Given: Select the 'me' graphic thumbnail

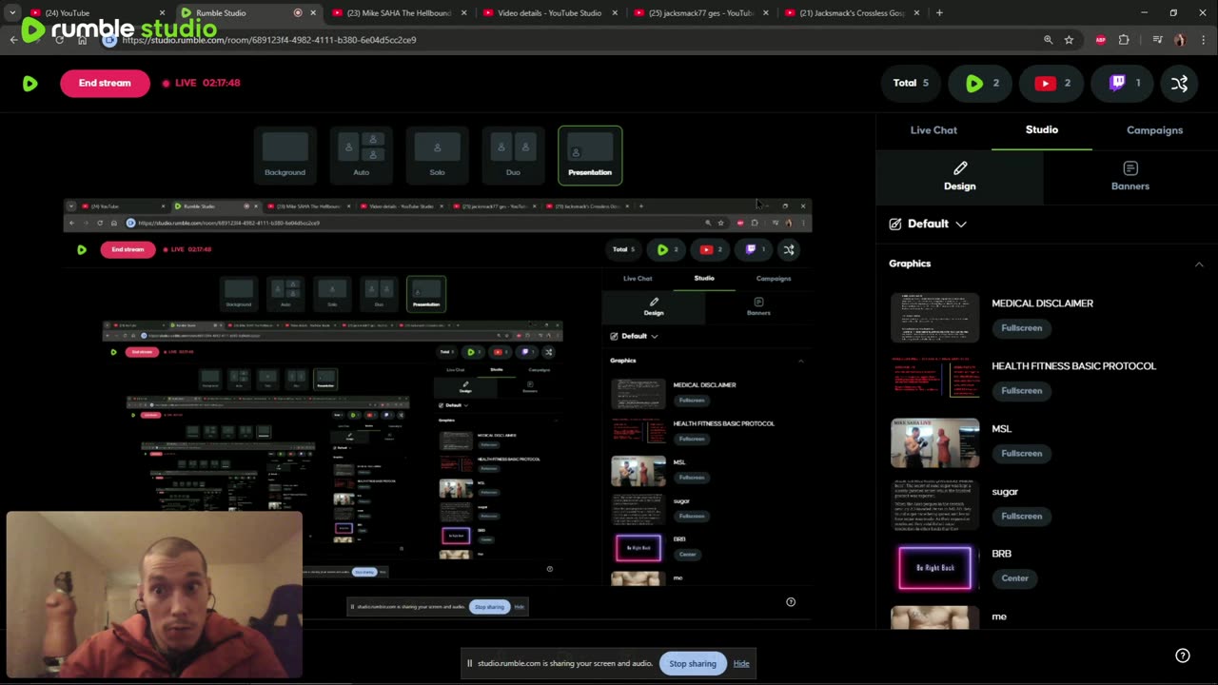Looking at the screenshot, I should pyautogui.click(x=934, y=618).
